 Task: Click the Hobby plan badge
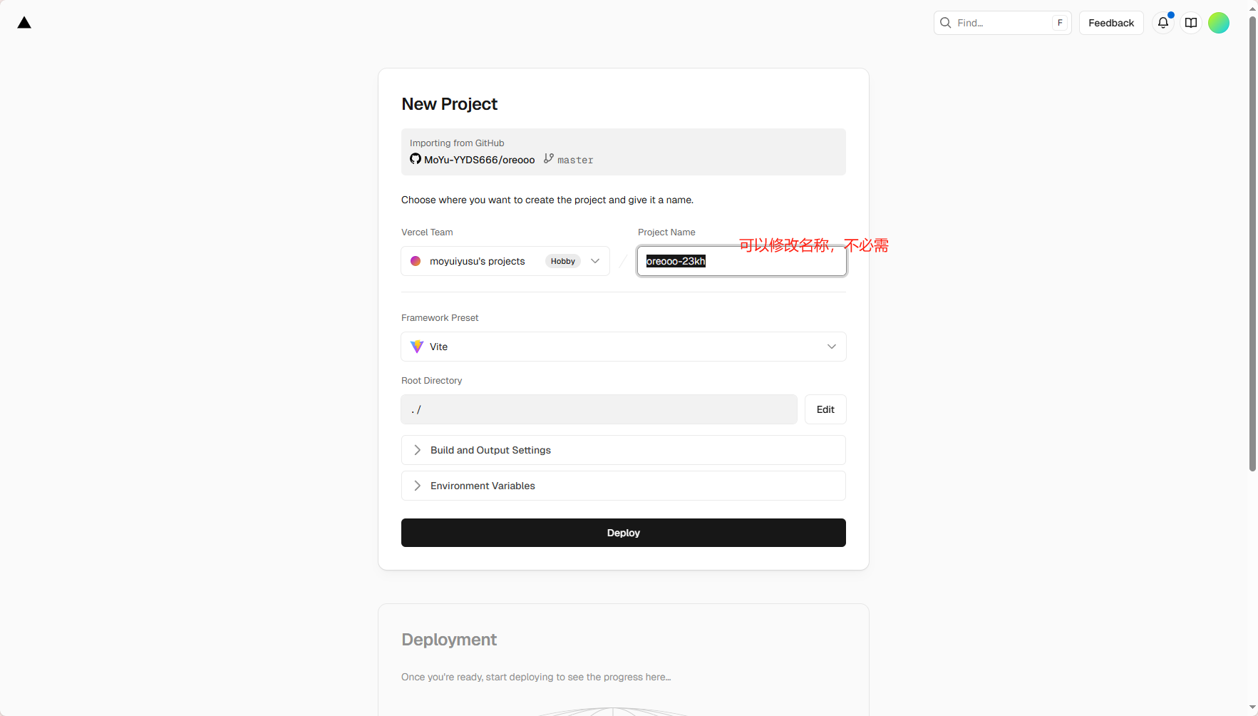click(x=563, y=261)
